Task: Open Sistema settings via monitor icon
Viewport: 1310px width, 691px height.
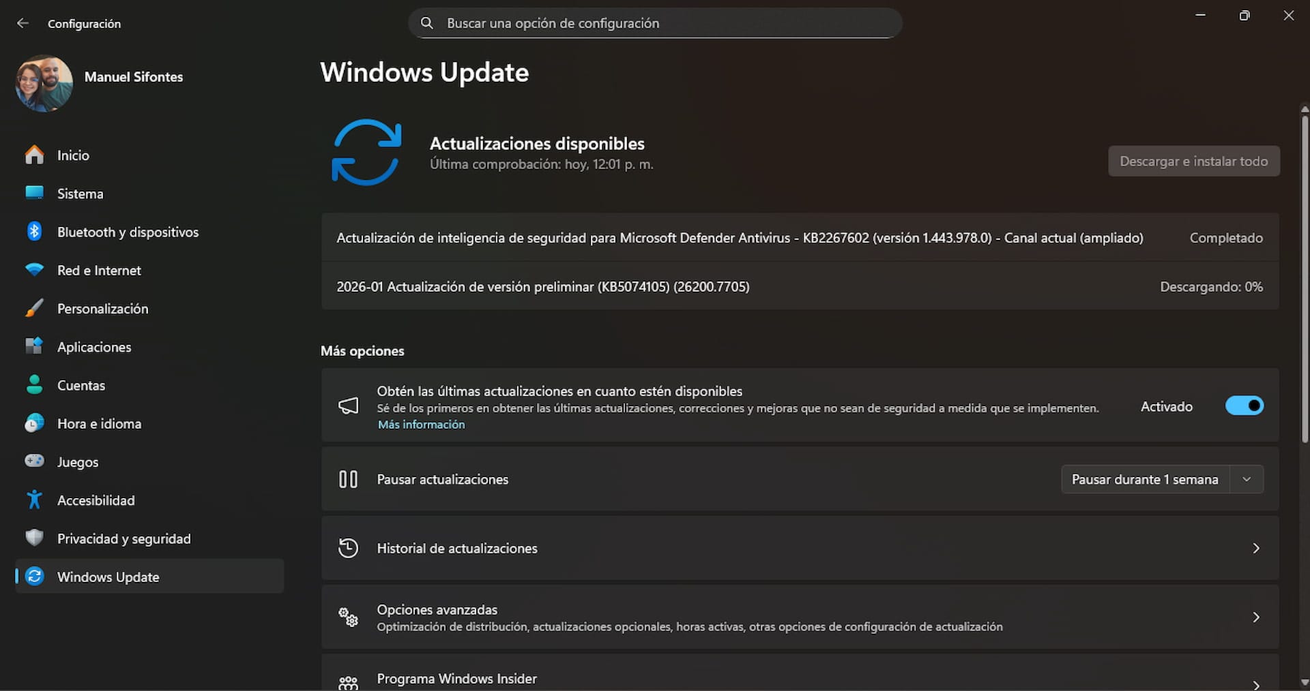Action: (33, 193)
